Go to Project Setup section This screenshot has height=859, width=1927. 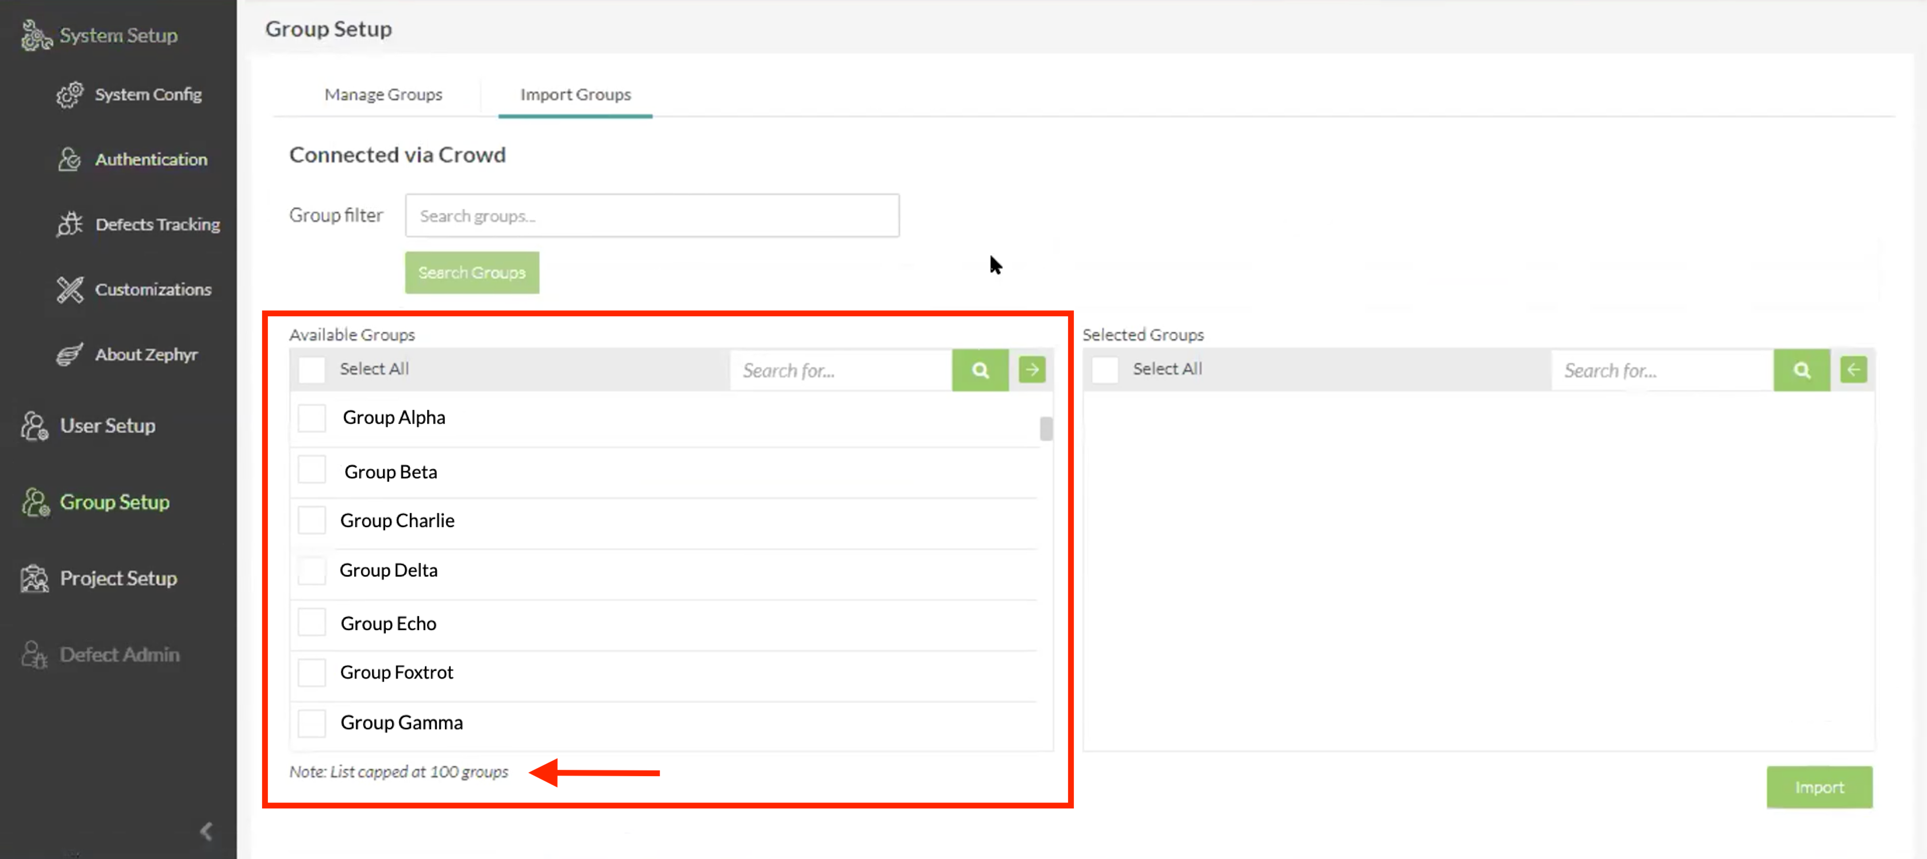(x=118, y=578)
